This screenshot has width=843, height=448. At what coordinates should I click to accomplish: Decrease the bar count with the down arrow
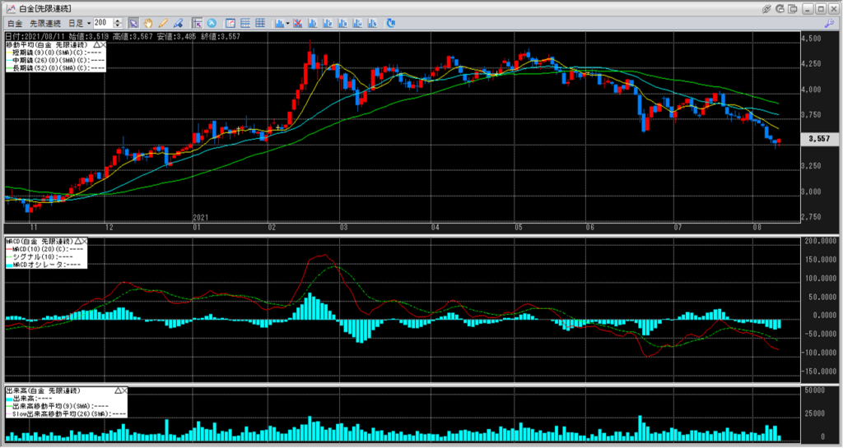[x=118, y=25]
